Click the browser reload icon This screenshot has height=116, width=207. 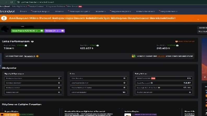[11, 2]
